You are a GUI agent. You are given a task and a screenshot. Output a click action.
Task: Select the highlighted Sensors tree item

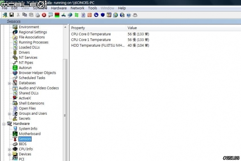(25, 139)
